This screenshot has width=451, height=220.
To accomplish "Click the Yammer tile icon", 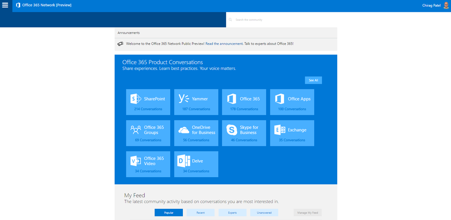I will [184, 99].
